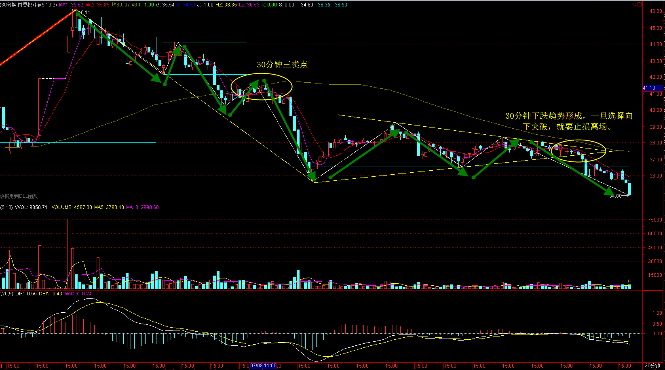Click the 1.00 MACD axis label
This screenshot has width=665, height=370.
pos(657,313)
